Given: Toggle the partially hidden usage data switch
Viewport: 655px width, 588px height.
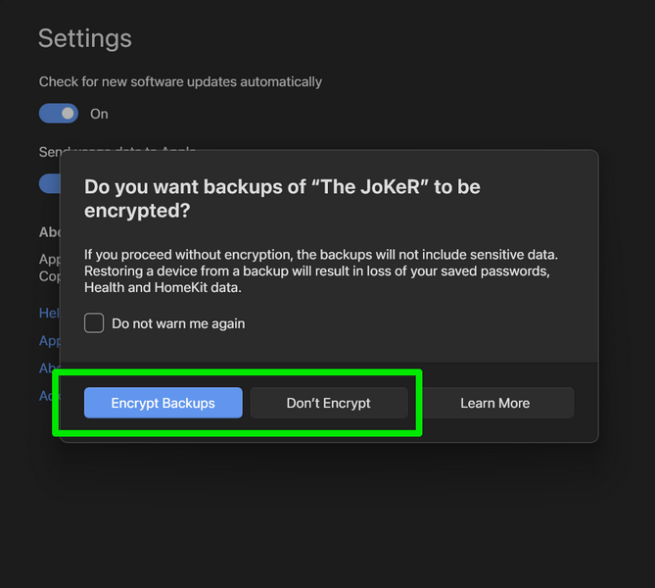Looking at the screenshot, I should coord(49,183).
